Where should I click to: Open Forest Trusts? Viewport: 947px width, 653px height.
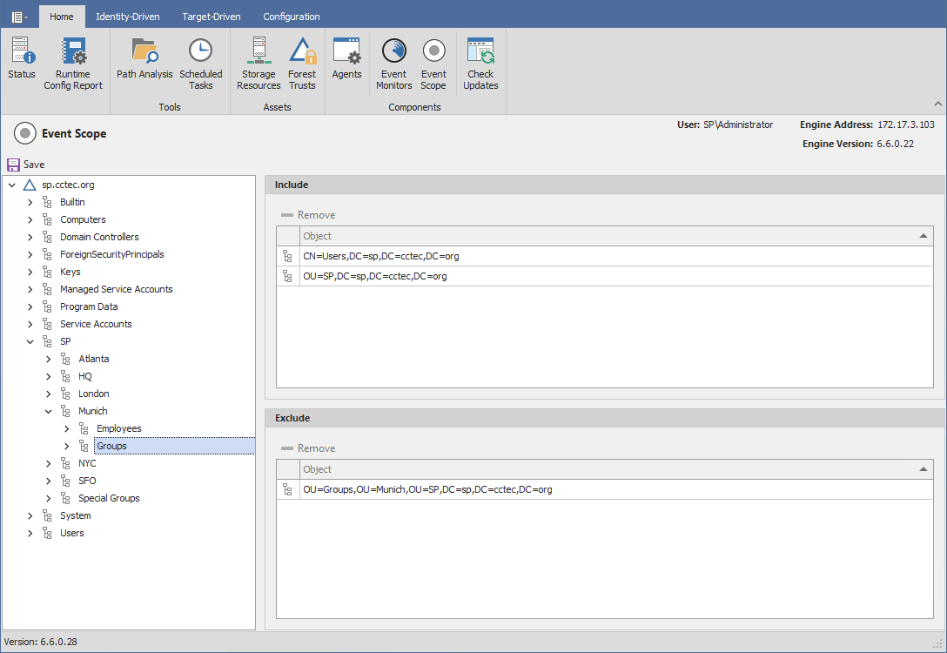pos(302,63)
